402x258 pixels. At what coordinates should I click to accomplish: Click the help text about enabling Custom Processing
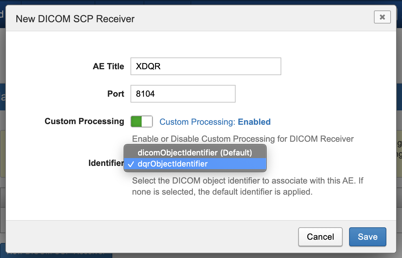243,139
